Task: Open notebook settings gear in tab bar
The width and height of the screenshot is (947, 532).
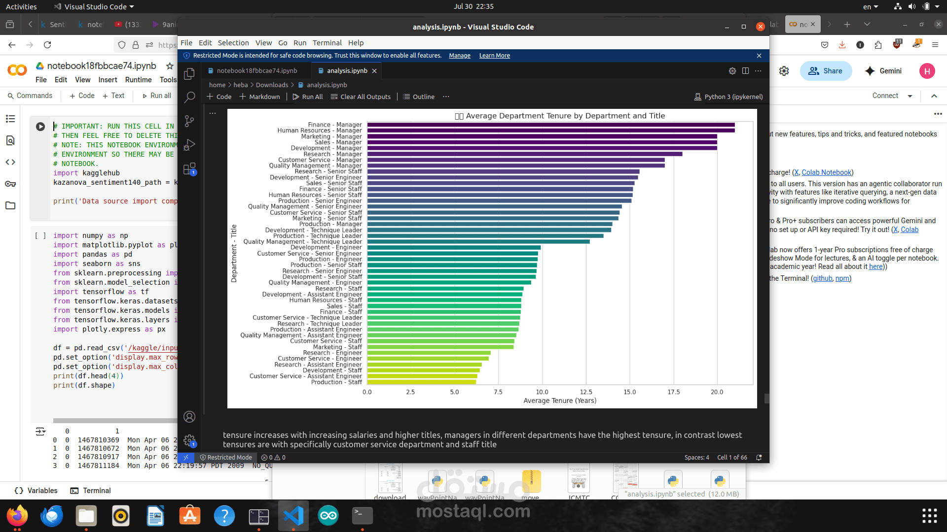Action: (732, 71)
